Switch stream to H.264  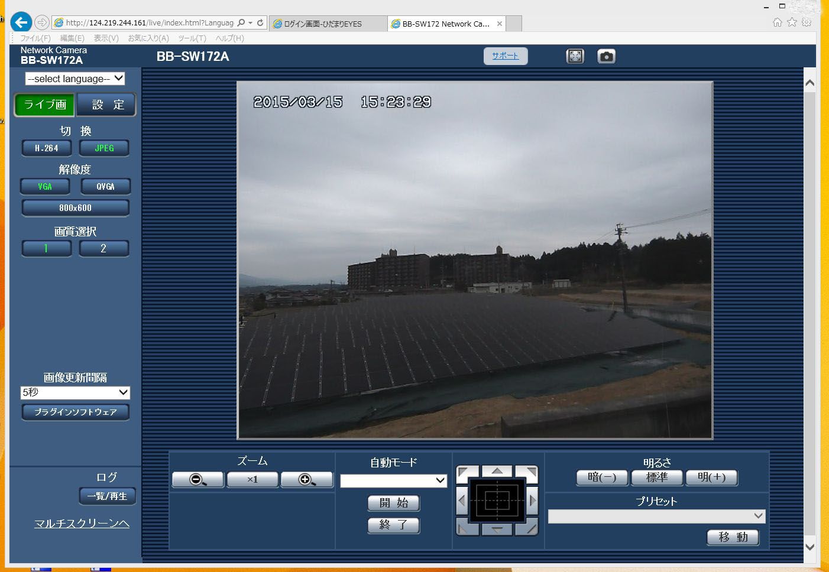[x=47, y=148]
